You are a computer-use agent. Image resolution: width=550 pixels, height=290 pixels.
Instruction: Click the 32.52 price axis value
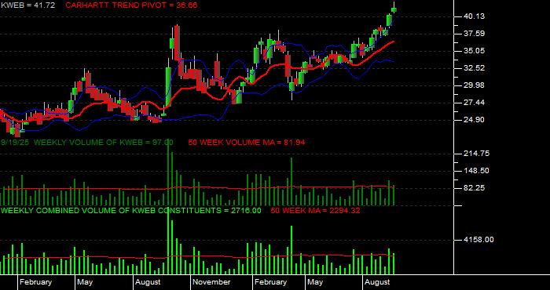click(475, 68)
